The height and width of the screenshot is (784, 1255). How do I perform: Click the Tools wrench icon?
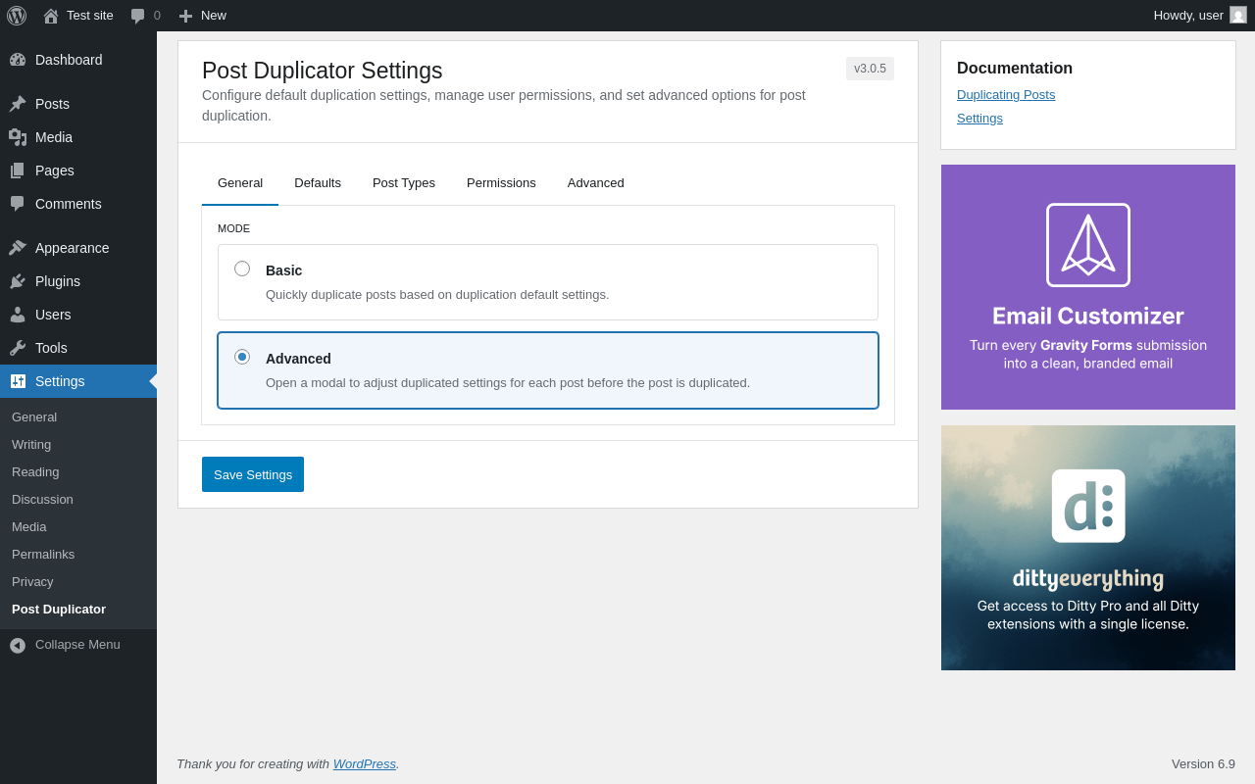click(18, 348)
